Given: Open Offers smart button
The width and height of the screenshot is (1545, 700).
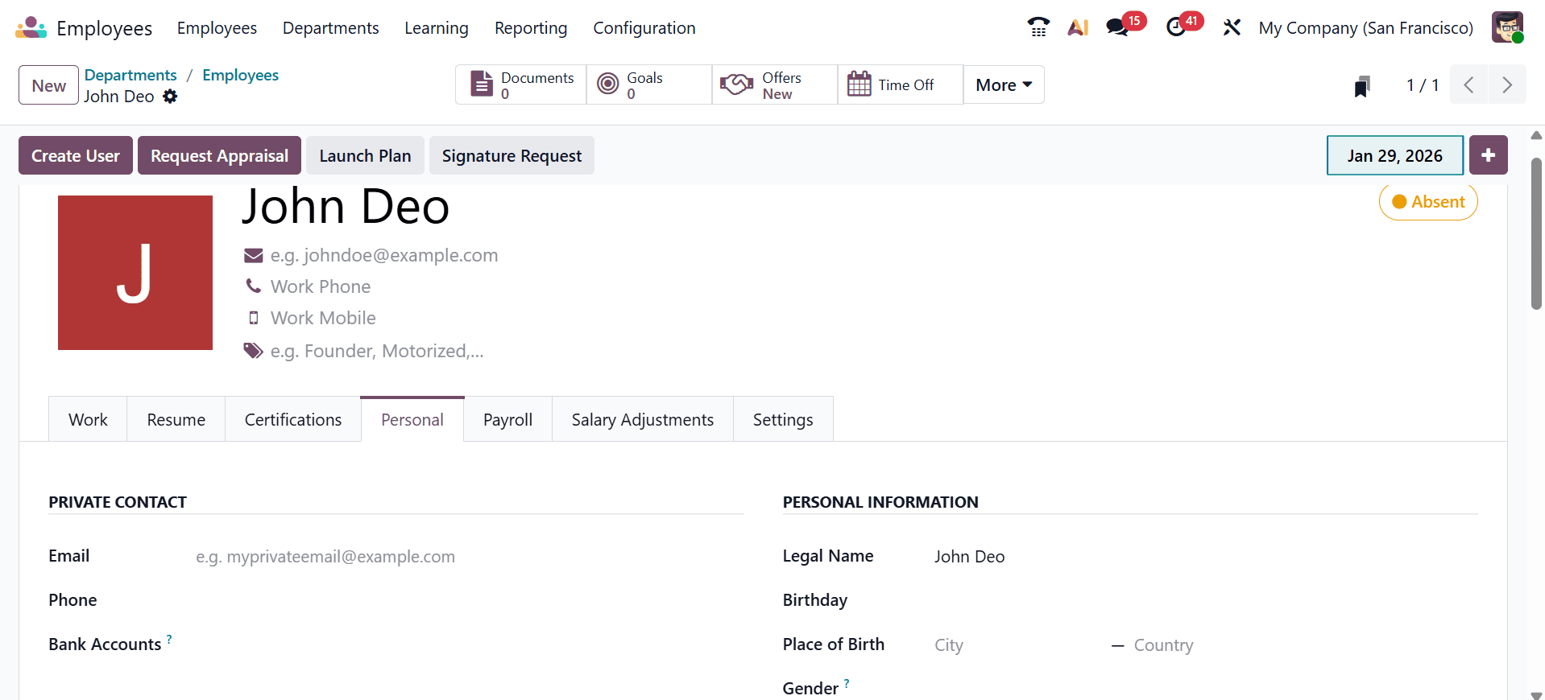Looking at the screenshot, I should point(775,84).
